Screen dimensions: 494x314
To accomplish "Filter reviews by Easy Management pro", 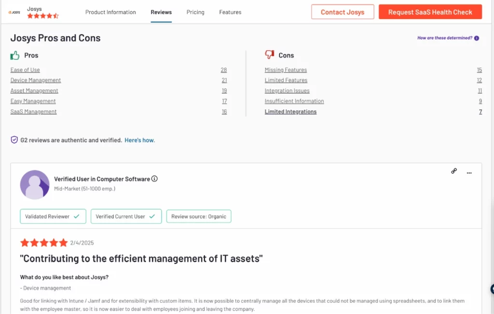I will [33, 101].
